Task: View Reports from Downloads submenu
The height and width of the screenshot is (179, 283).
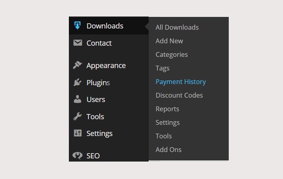Action: tap(167, 109)
